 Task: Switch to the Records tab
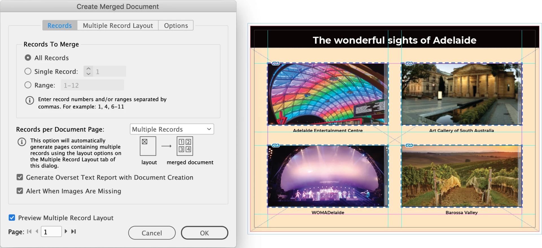60,25
